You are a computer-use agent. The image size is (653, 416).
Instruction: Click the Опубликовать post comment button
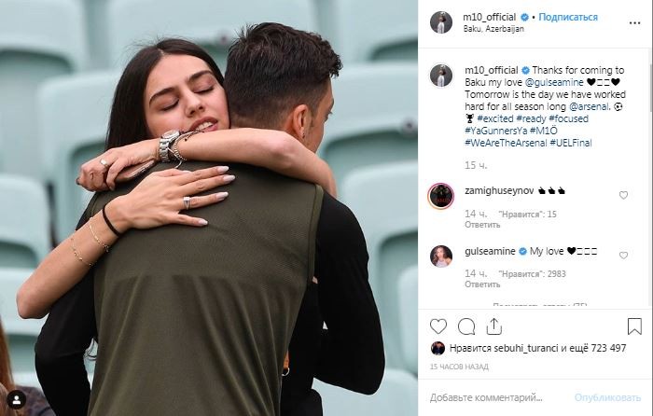coord(607,397)
